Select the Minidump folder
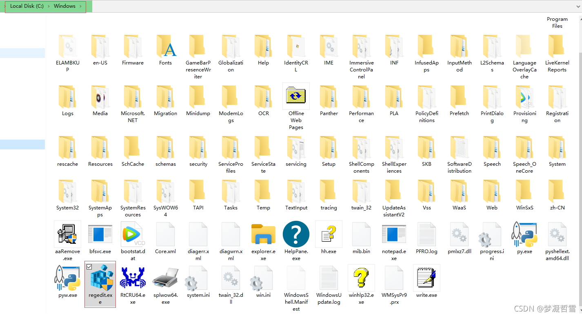Screen dimensions: 582x316 point(198,100)
